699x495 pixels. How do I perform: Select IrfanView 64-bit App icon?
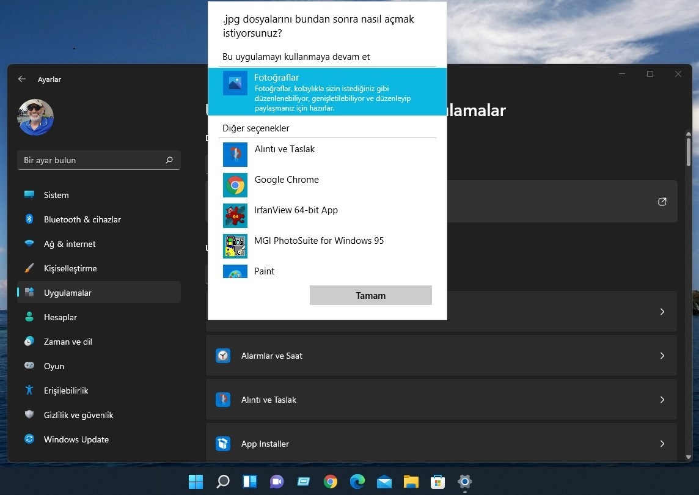coord(235,215)
